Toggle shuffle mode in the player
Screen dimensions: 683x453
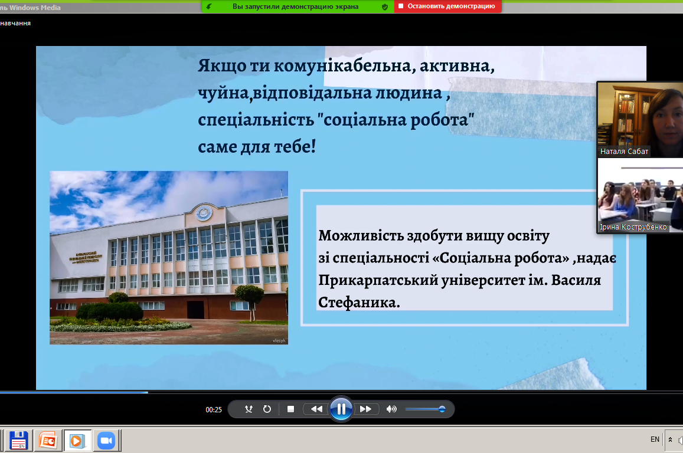[x=249, y=409]
